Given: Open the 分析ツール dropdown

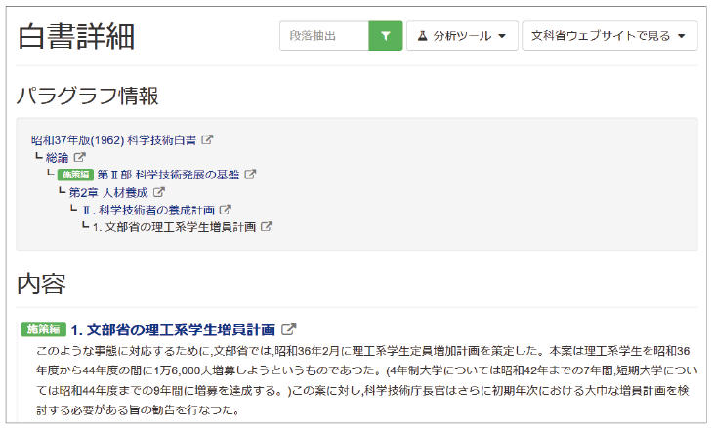Looking at the screenshot, I should pyautogui.click(x=462, y=36).
